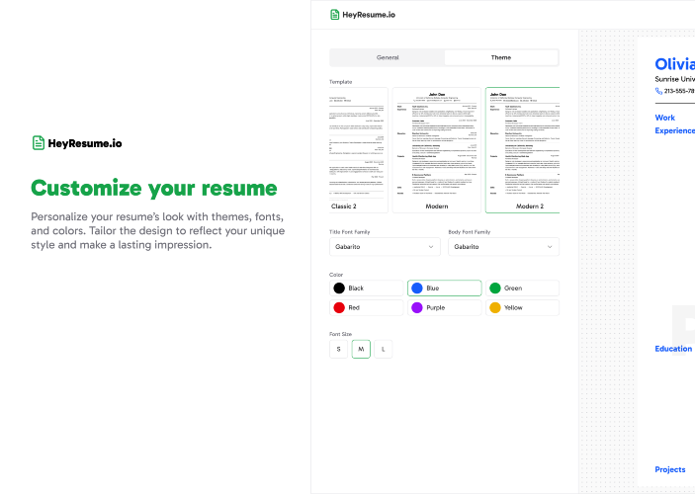
Task: Choose the Black color option
Action: coord(366,288)
